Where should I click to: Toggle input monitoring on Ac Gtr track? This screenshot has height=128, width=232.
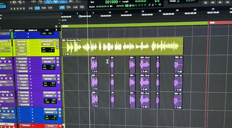4,111
